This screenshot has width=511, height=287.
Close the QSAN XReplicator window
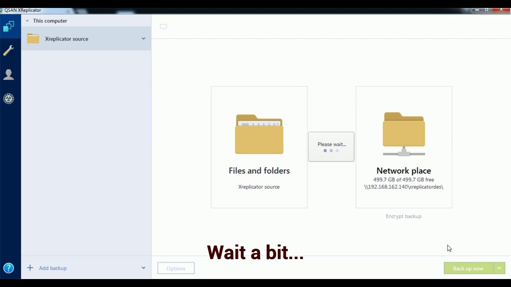(x=500, y=10)
